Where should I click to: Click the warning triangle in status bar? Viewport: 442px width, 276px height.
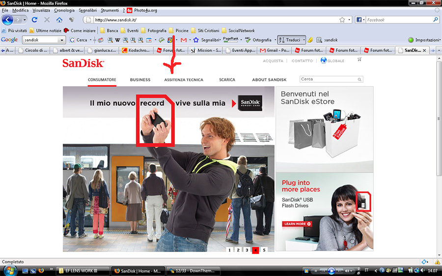point(437,262)
